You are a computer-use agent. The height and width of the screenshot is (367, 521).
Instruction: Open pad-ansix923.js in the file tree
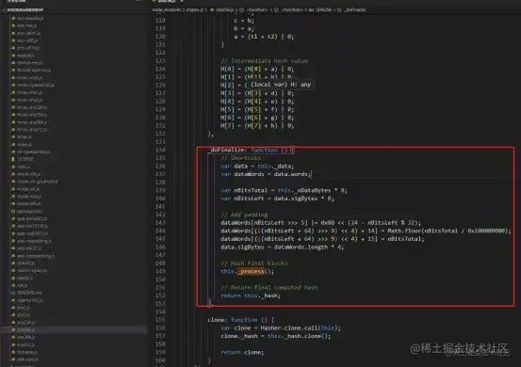[32, 218]
